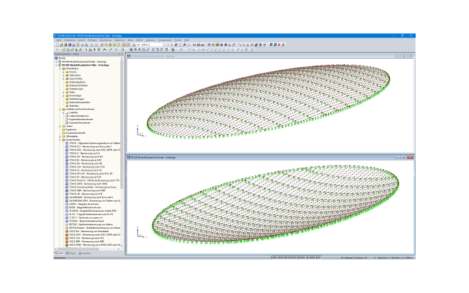This screenshot has height=293, width=469.
Task: Select Lastkombinationen in the navigator
Action: [x=79, y=116]
